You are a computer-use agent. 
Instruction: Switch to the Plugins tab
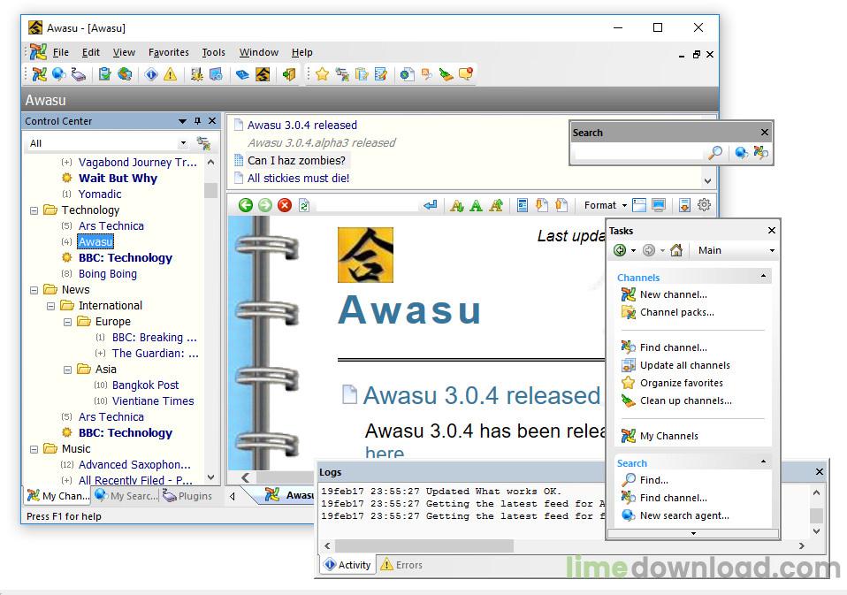pos(188,496)
